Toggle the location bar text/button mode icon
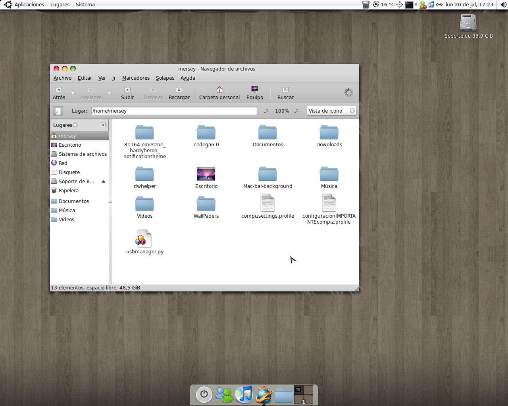Screen dimensions: 508x406 [58, 111]
